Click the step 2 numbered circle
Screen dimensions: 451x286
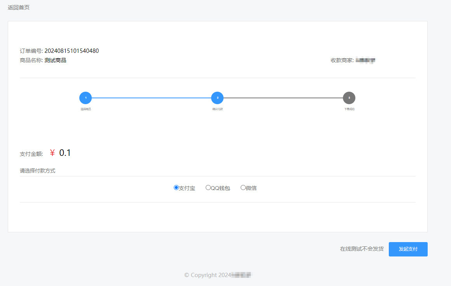[x=217, y=98]
